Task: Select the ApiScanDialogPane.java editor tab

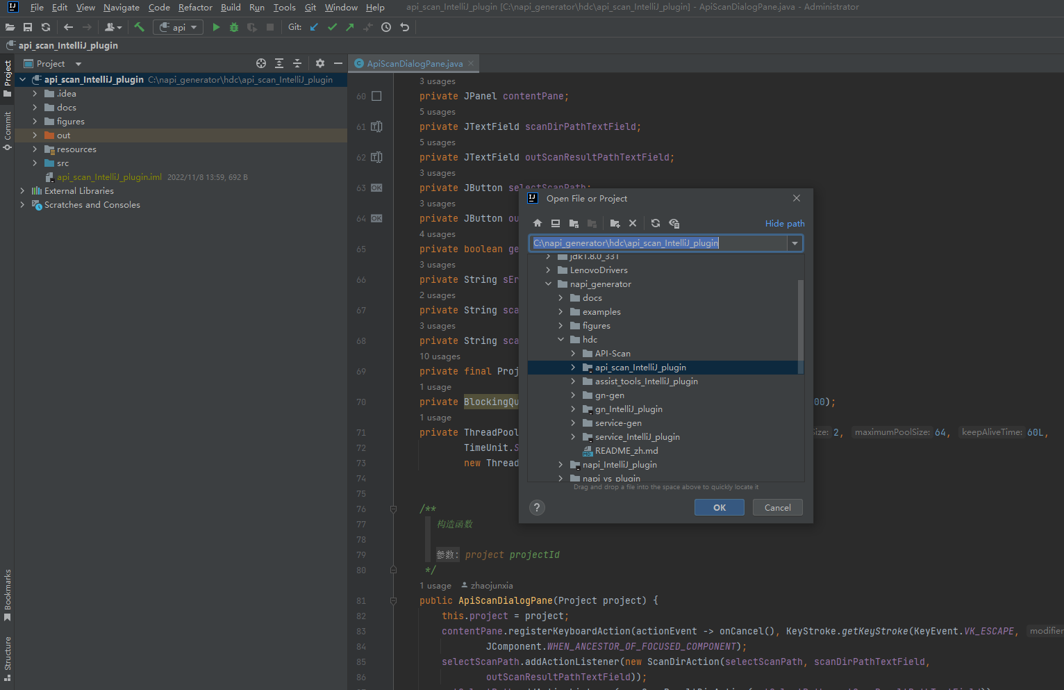Action: [x=414, y=63]
